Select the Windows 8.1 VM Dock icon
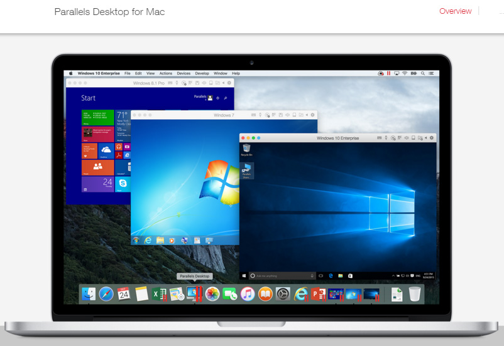504x346 pixels. pyautogui.click(x=336, y=294)
